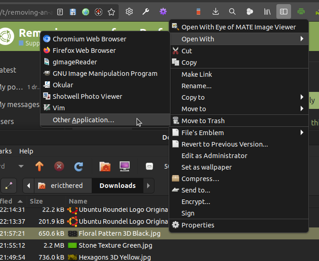The width and height of the screenshot is (319, 261).
Task: Toggle the browser sidebar
Action: click(x=284, y=11)
